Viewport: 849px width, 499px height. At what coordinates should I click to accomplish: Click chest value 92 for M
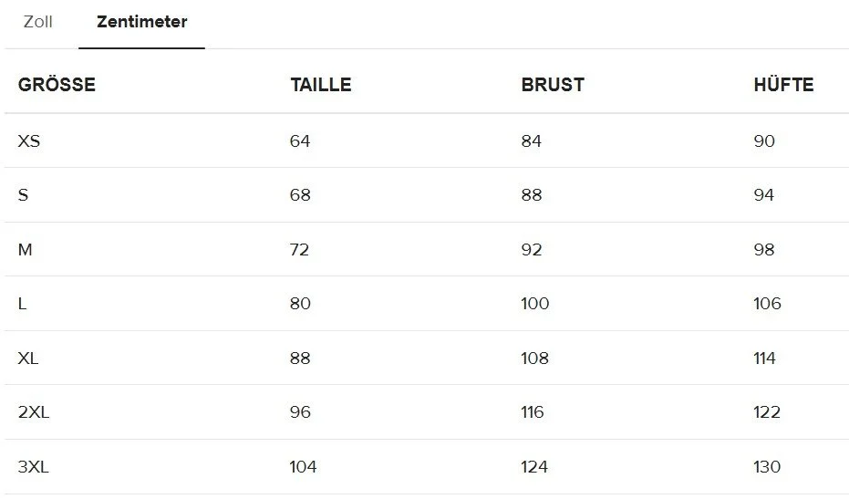(x=531, y=250)
